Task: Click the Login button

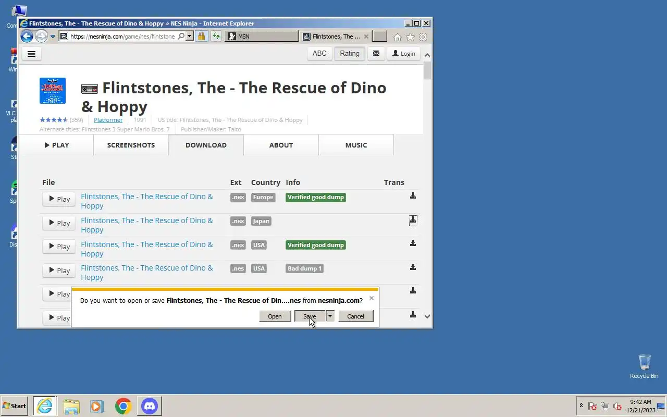Action: coord(404,54)
